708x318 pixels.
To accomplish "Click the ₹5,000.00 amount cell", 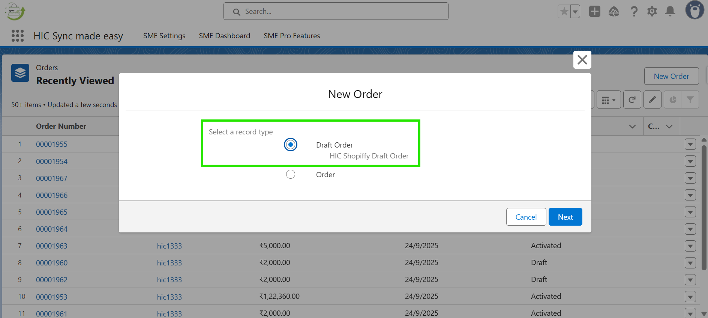I will [x=274, y=246].
